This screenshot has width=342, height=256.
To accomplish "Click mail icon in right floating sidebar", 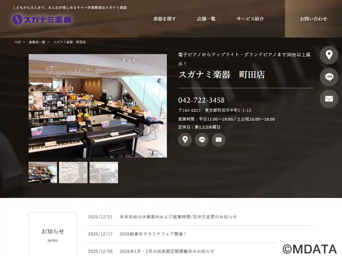I will pyautogui.click(x=329, y=99).
